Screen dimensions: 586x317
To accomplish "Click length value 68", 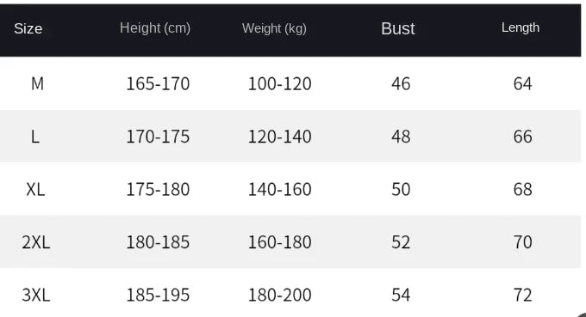I will point(522,189).
